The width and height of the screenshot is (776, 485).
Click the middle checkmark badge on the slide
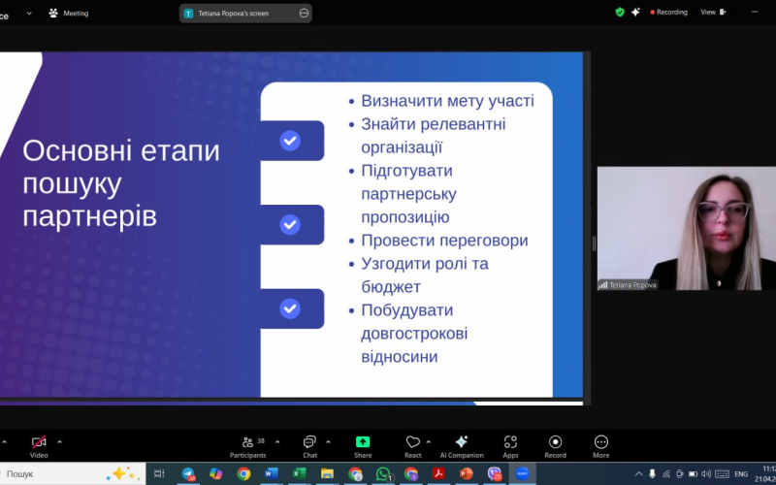coord(290,225)
